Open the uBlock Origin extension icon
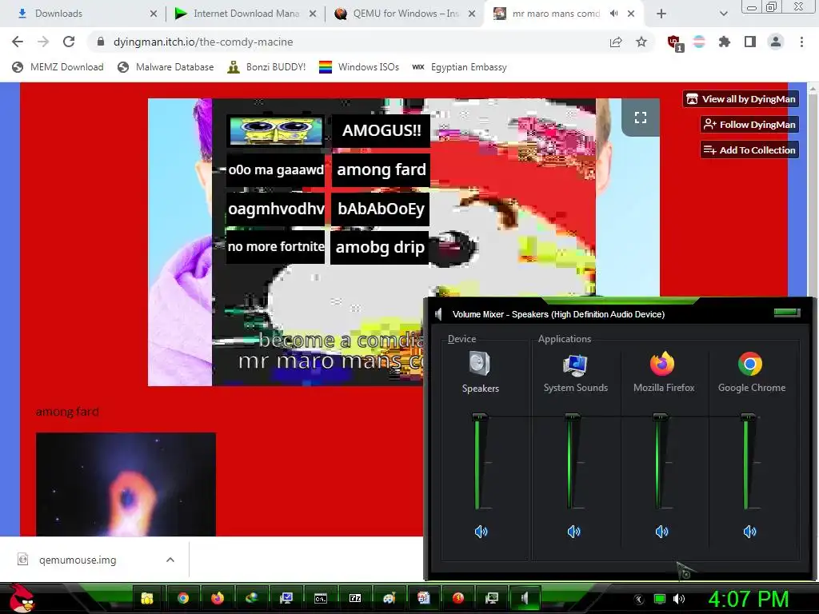This screenshot has width=819, height=614. (675, 43)
